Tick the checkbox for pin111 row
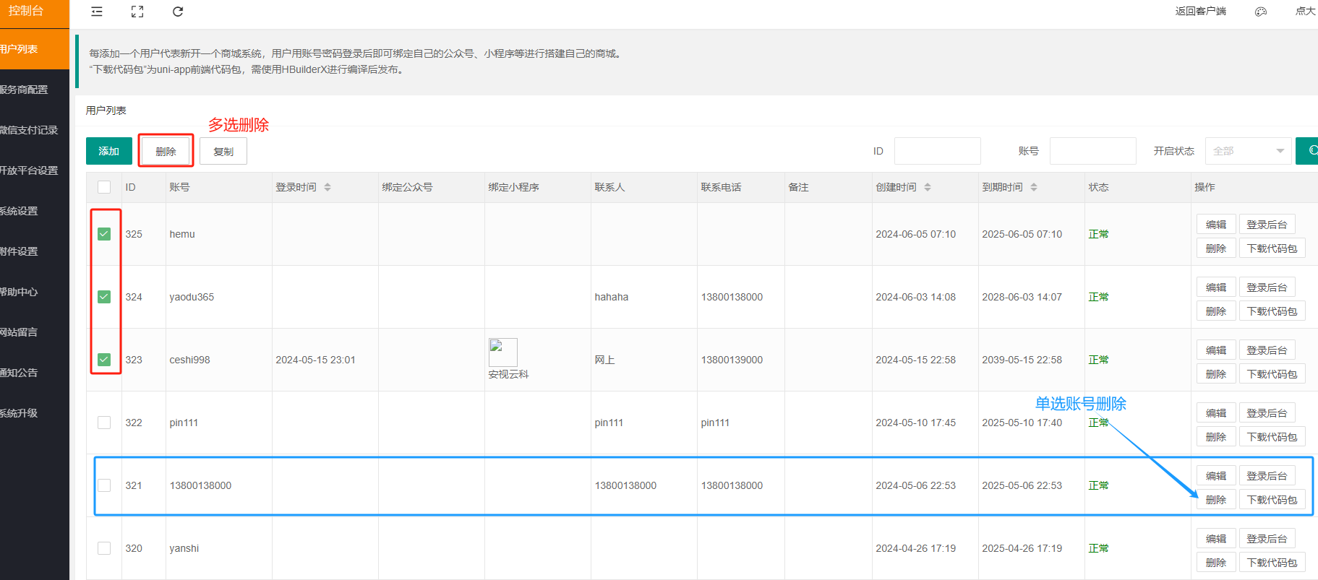The width and height of the screenshot is (1318, 580). 104,423
